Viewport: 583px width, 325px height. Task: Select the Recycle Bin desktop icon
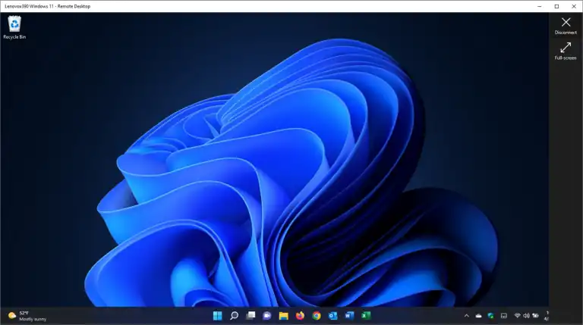click(x=14, y=27)
